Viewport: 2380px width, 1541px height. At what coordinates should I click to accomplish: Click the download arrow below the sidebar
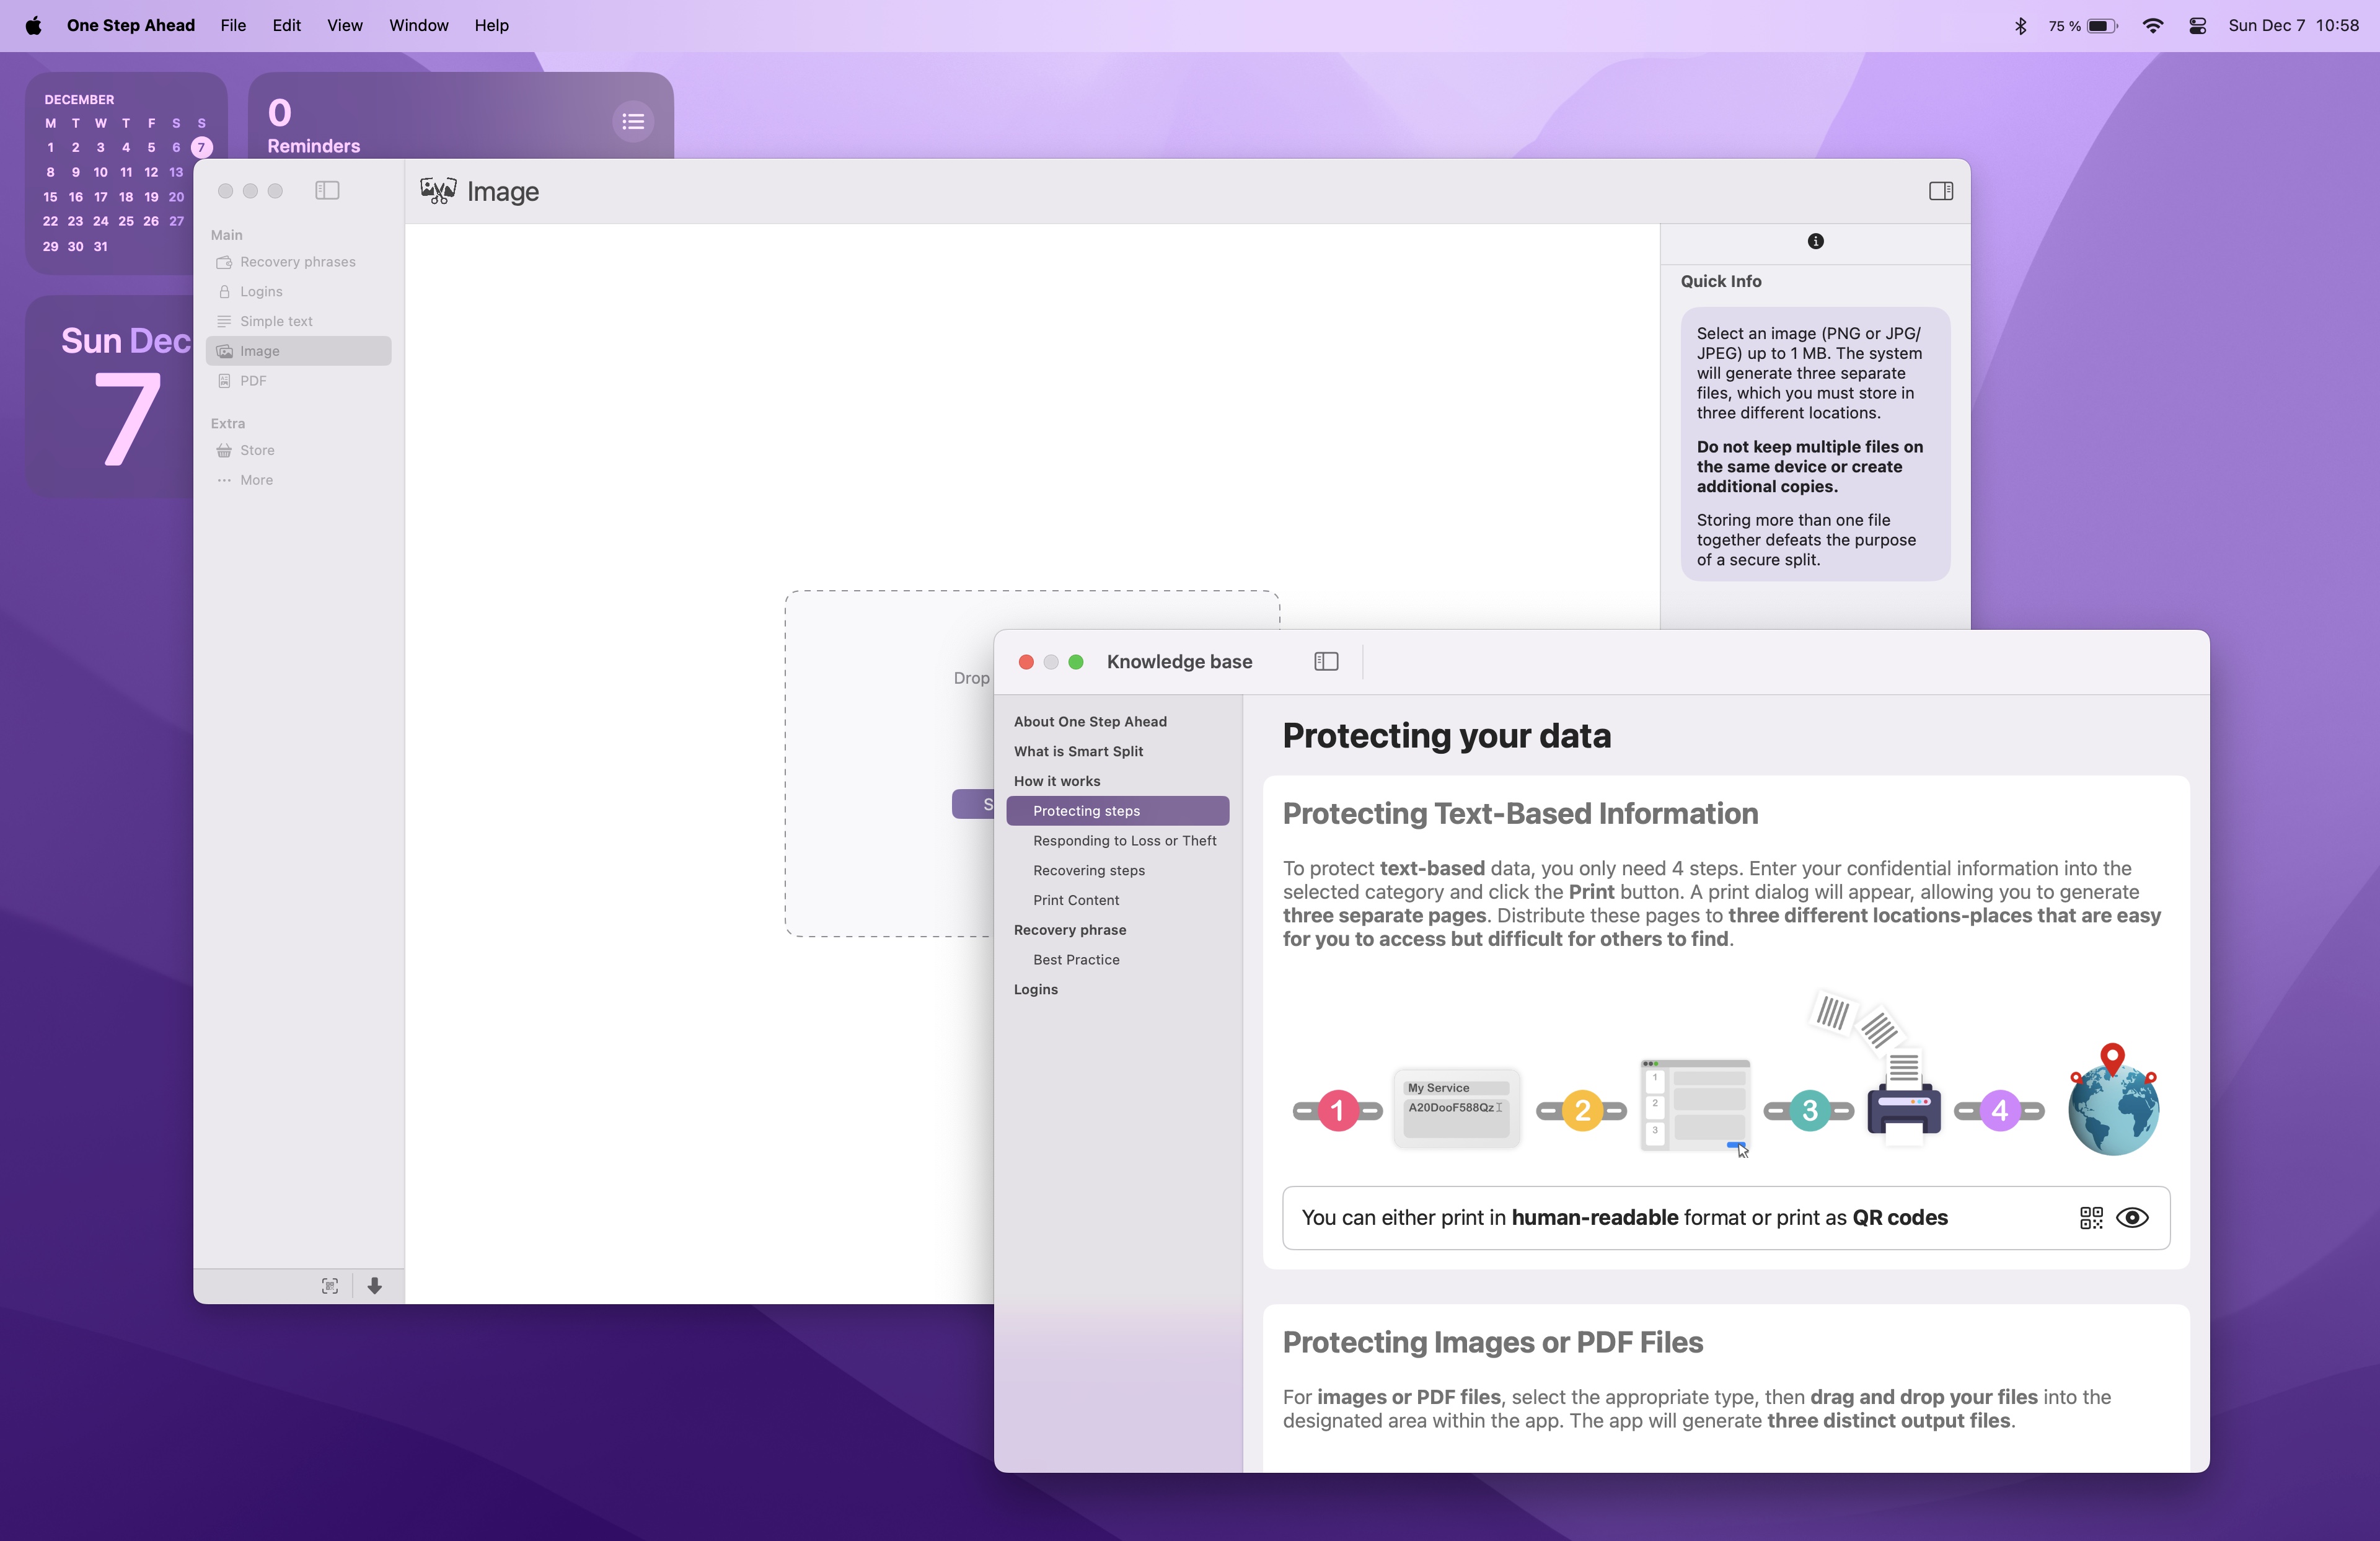[x=375, y=1287]
